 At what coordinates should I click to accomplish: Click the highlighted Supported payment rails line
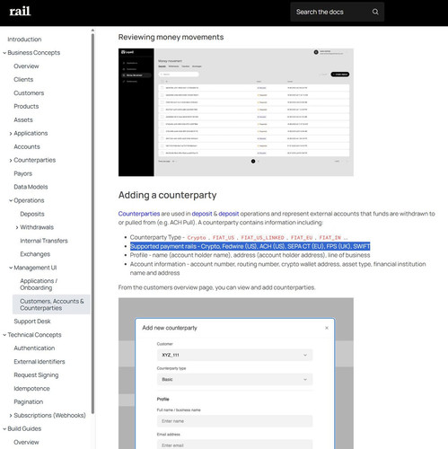tap(250, 246)
